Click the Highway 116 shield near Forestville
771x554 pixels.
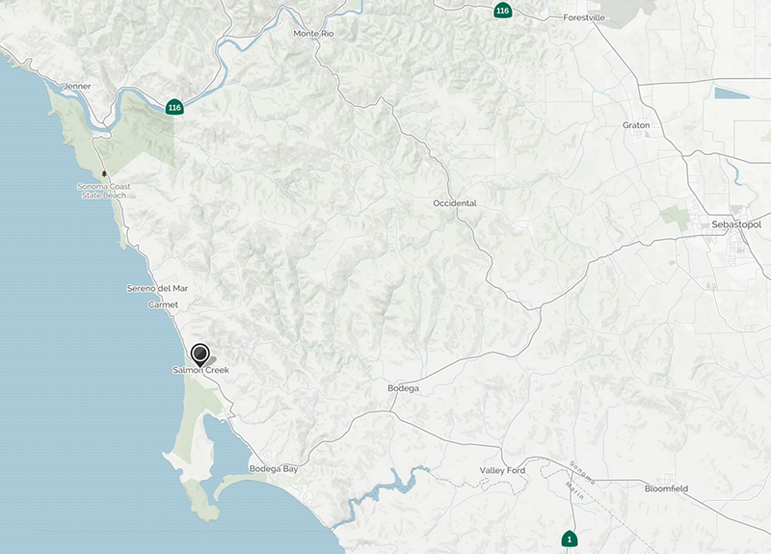tap(502, 11)
